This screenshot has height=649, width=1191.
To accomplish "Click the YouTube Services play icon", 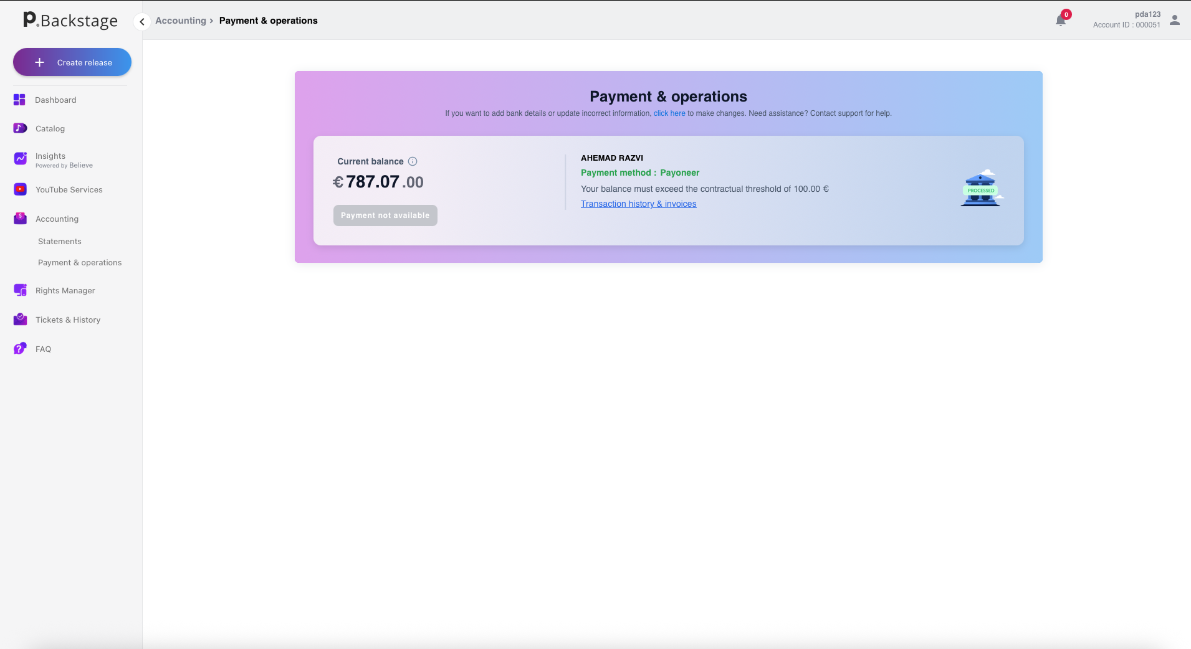I will [x=20, y=189].
